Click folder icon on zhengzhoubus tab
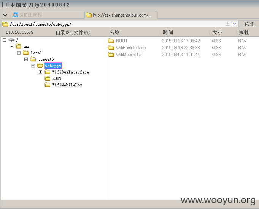This screenshot has height=211, width=259. coord(89,15)
